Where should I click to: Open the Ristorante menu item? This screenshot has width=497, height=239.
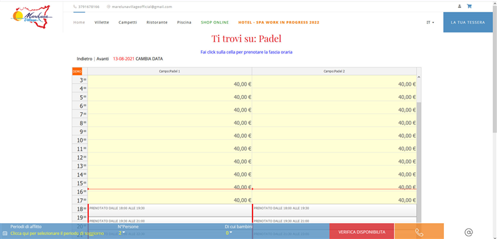tap(157, 22)
